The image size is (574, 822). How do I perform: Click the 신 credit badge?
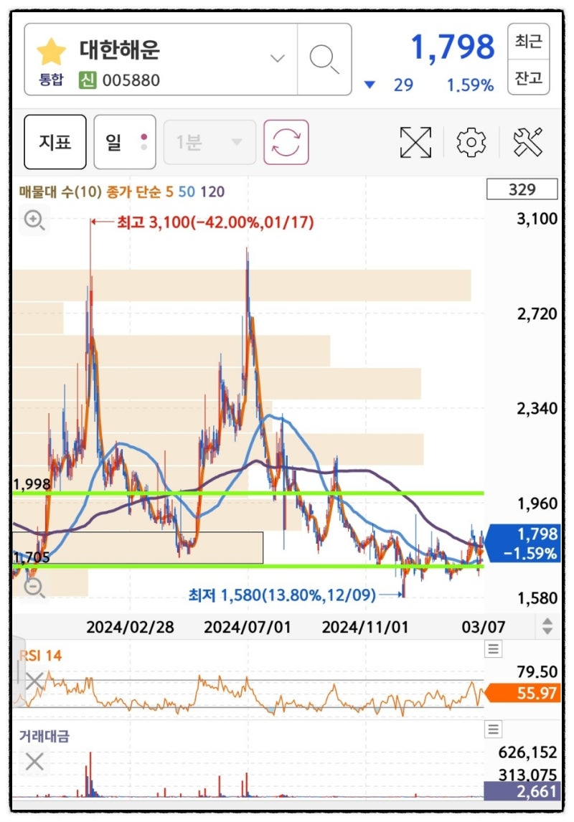pos(88,80)
